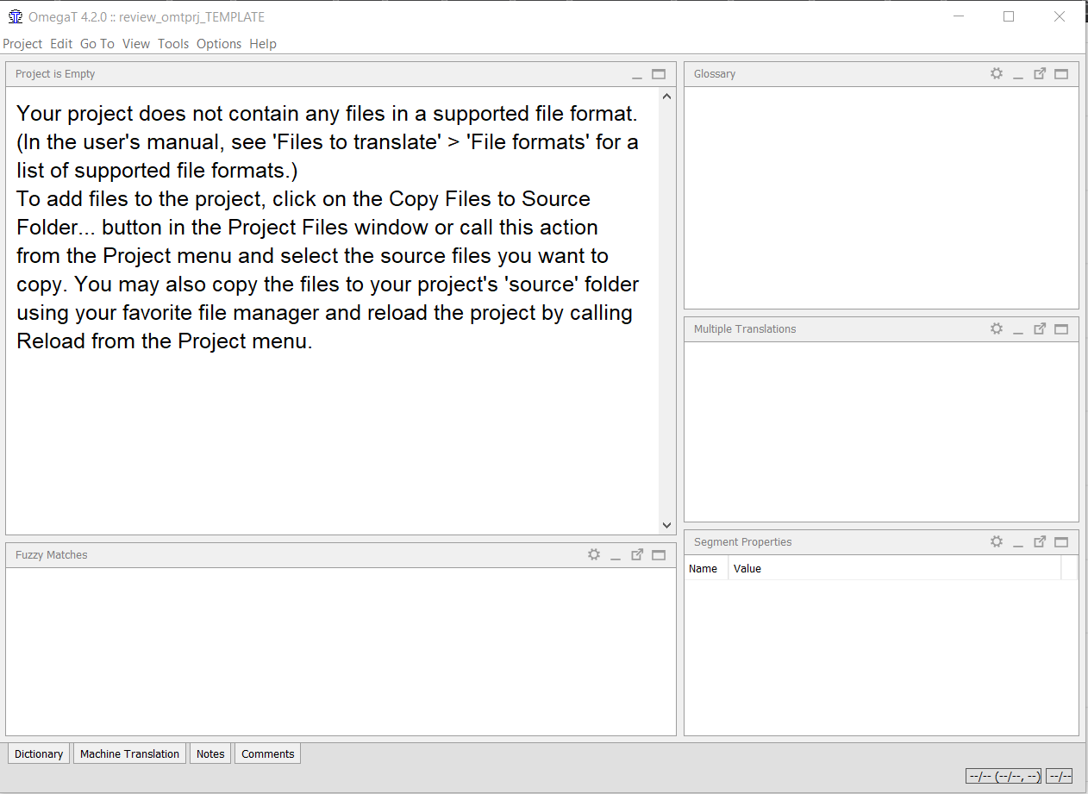Click the segment length status box

[1059, 776]
